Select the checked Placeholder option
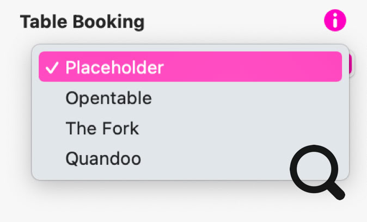The image size is (367, 222). point(190,67)
